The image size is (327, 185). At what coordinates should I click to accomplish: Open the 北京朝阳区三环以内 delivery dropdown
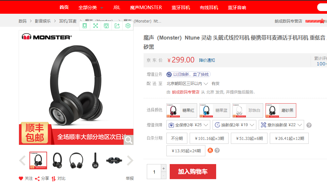click(x=187, y=84)
